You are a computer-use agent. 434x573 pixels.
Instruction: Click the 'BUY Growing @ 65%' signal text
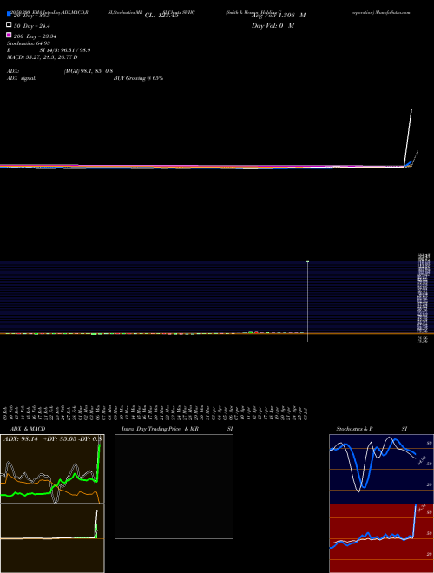(138, 78)
